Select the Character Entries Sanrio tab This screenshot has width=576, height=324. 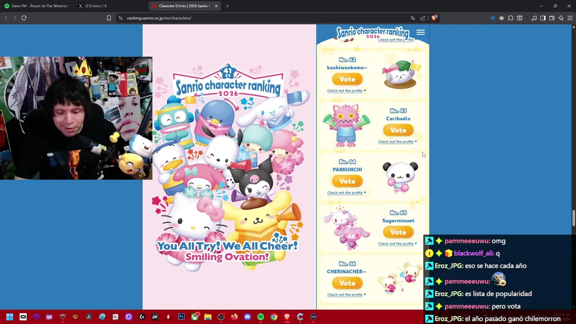[184, 6]
